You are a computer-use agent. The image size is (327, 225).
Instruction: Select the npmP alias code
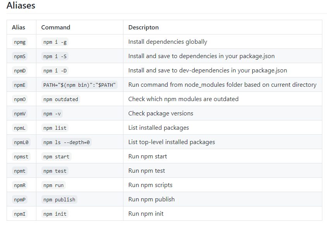click(20, 199)
